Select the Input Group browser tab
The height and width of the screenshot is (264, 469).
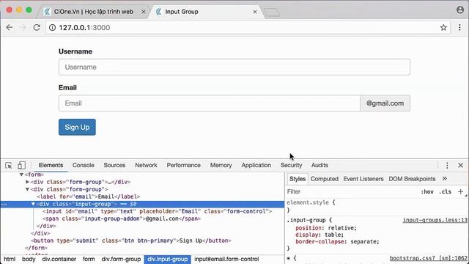pyautogui.click(x=182, y=12)
